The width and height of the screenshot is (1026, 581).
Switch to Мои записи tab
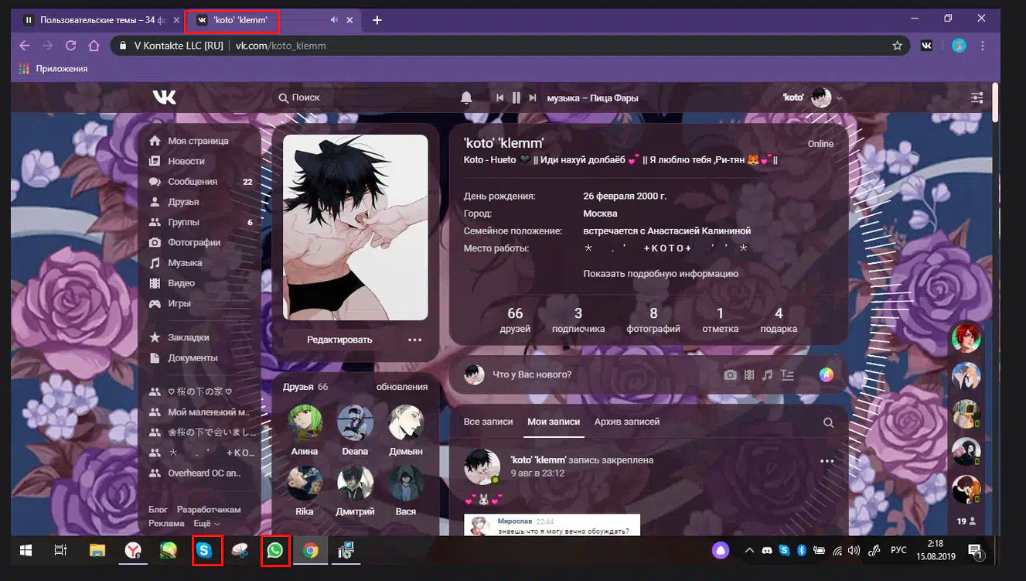pyautogui.click(x=554, y=422)
